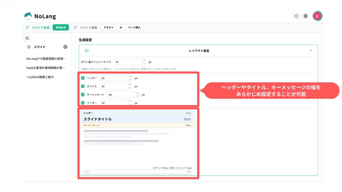
Task: Disable the タイトル checkbox
Action: tap(83, 86)
